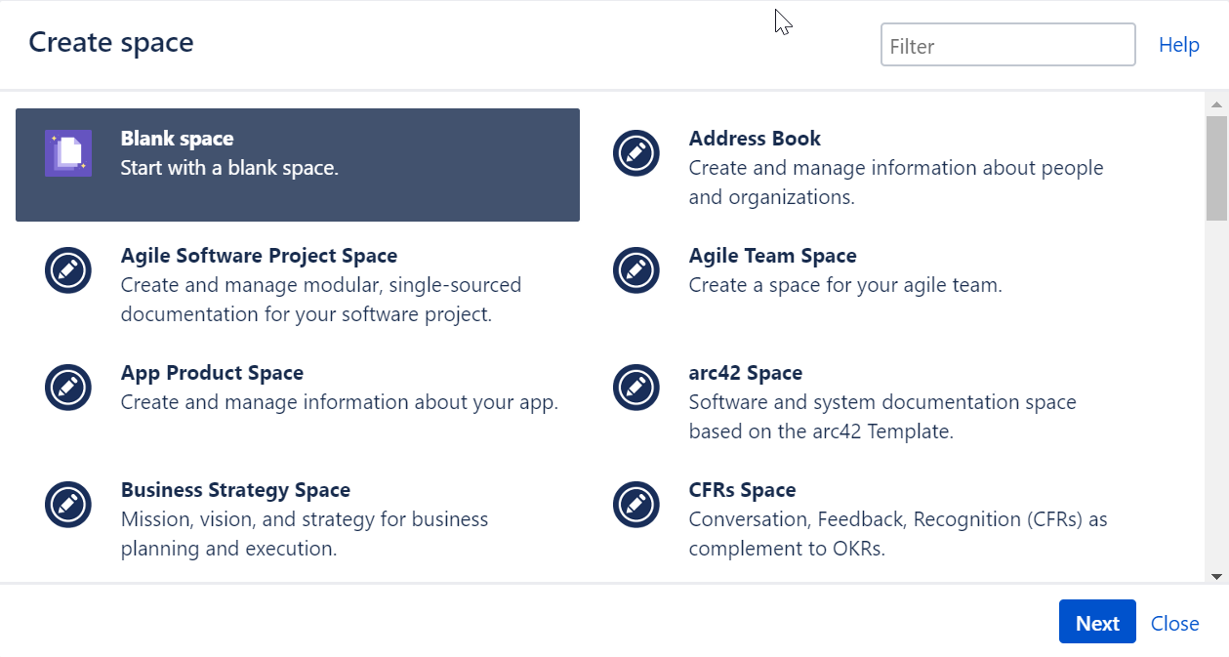Click the App Product Space icon
The height and width of the screenshot is (657, 1229).
pyautogui.click(x=68, y=388)
